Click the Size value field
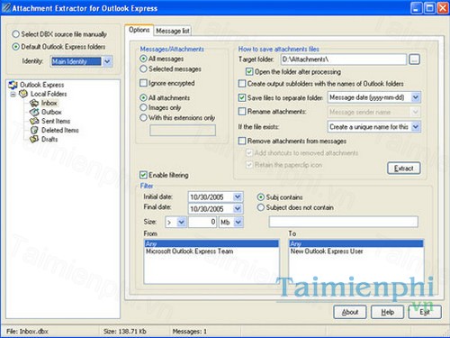 point(202,222)
